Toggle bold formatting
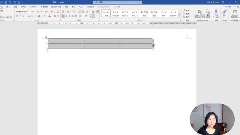240x135 pixels. [x=17, y=16]
